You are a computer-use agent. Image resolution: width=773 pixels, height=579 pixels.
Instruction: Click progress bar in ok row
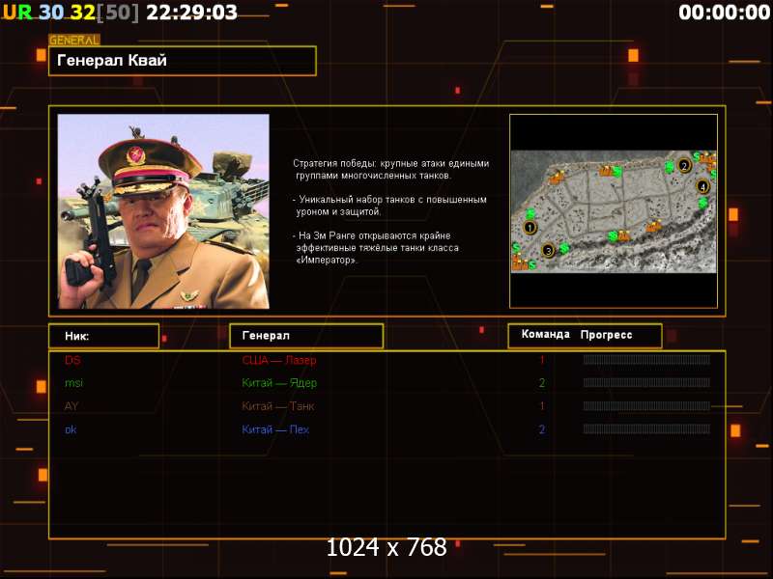coord(646,429)
